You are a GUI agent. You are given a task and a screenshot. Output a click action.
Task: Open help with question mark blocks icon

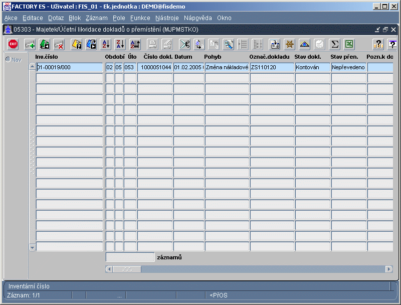[x=378, y=44]
